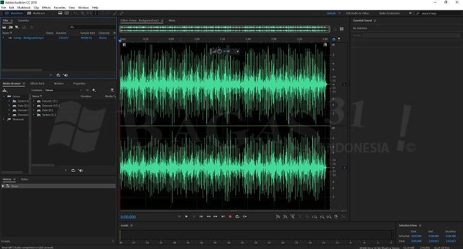Select Funny - Background.mp3 in the Files list
Screen dimensions: 463x249
click(x=28, y=38)
